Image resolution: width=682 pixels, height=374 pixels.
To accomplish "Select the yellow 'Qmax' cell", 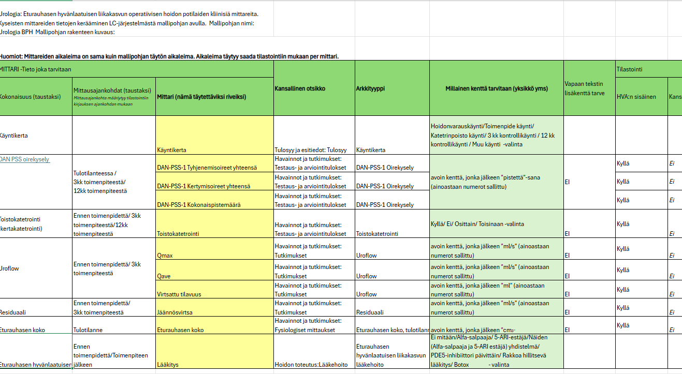I will [x=214, y=249].
